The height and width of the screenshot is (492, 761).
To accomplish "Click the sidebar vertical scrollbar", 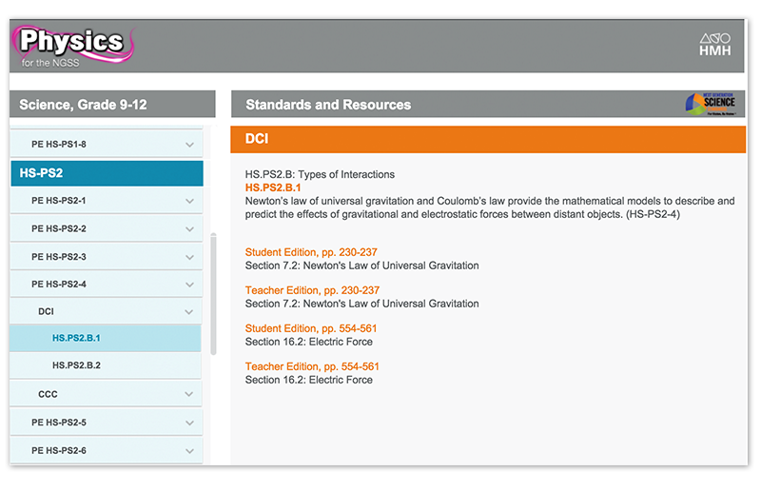I will click(x=213, y=295).
